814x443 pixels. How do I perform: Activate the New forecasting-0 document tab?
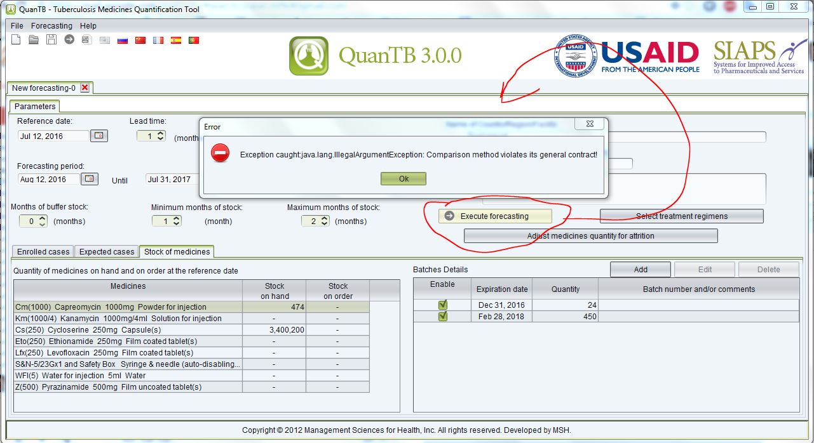[x=44, y=88]
